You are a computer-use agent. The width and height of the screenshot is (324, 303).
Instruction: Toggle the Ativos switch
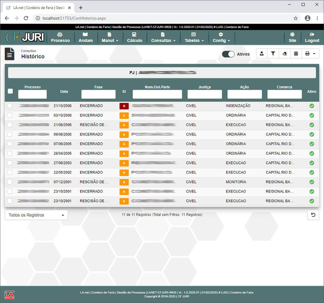point(228,54)
